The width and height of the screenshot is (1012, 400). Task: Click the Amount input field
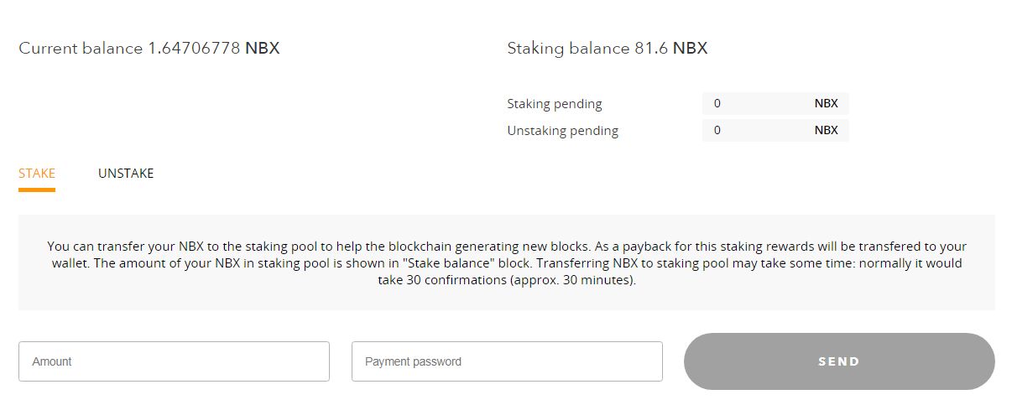click(x=174, y=361)
